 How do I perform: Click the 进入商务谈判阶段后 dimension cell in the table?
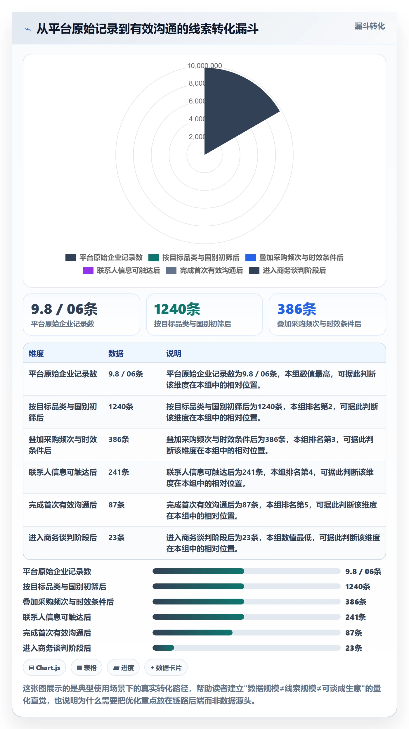click(x=63, y=538)
